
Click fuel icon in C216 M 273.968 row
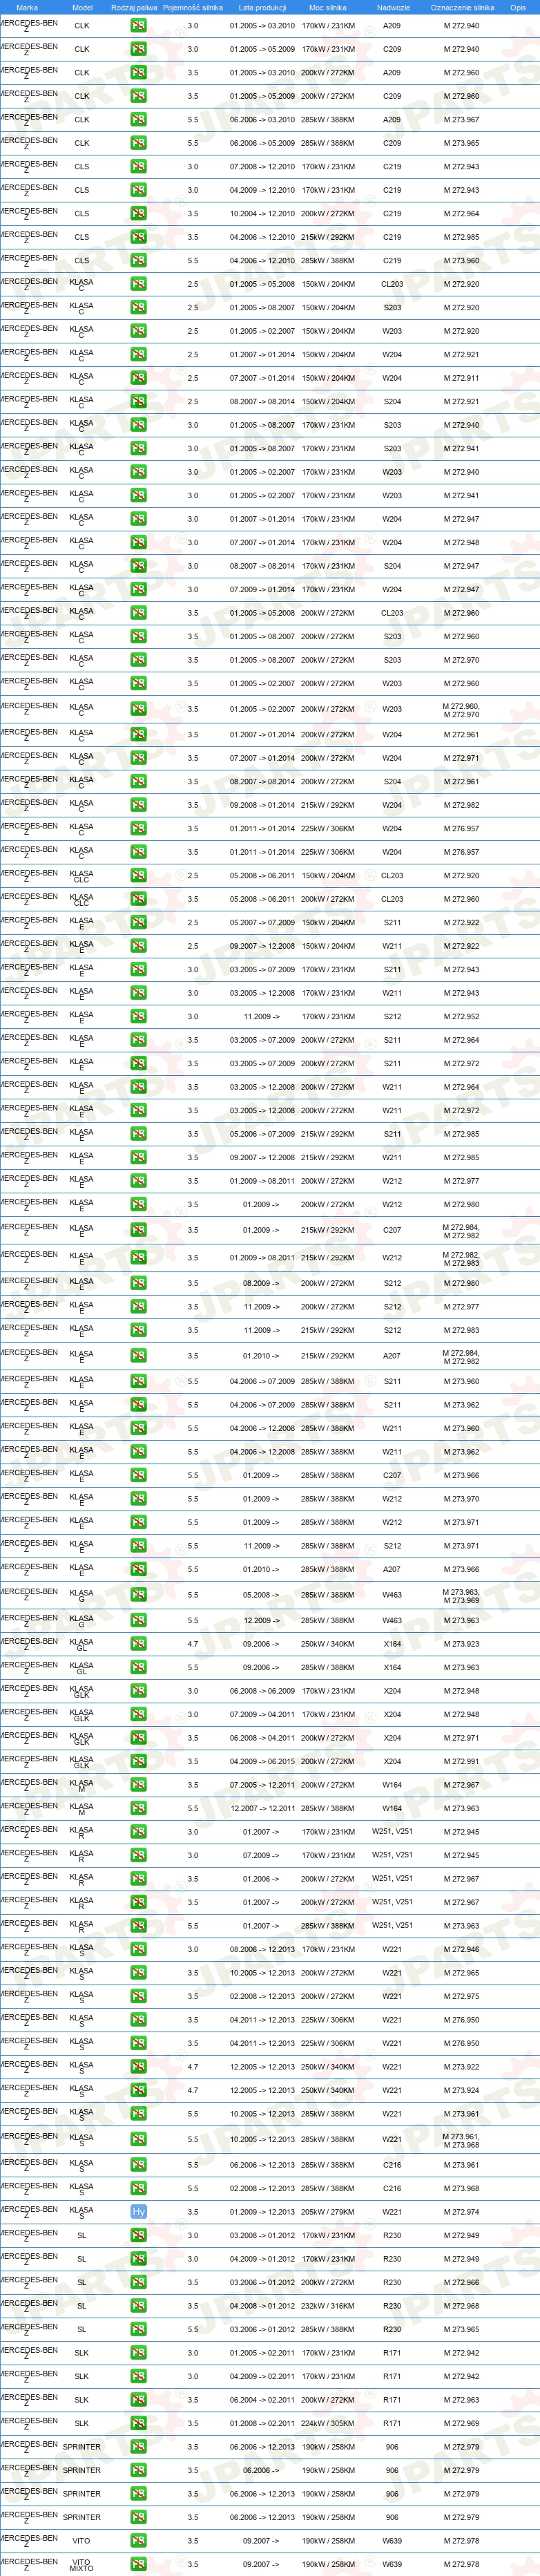138,2188
